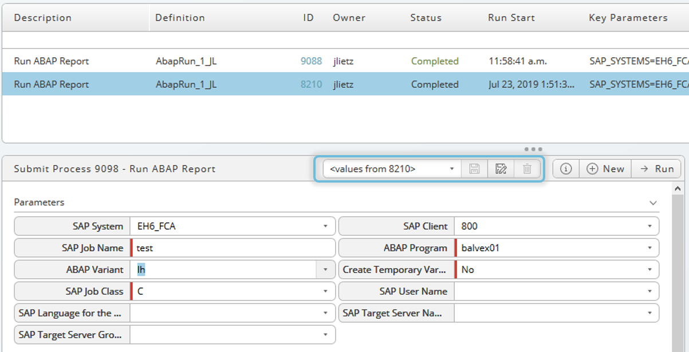Click the Save As edit-disk icon
The image size is (689, 352).
pyautogui.click(x=501, y=169)
